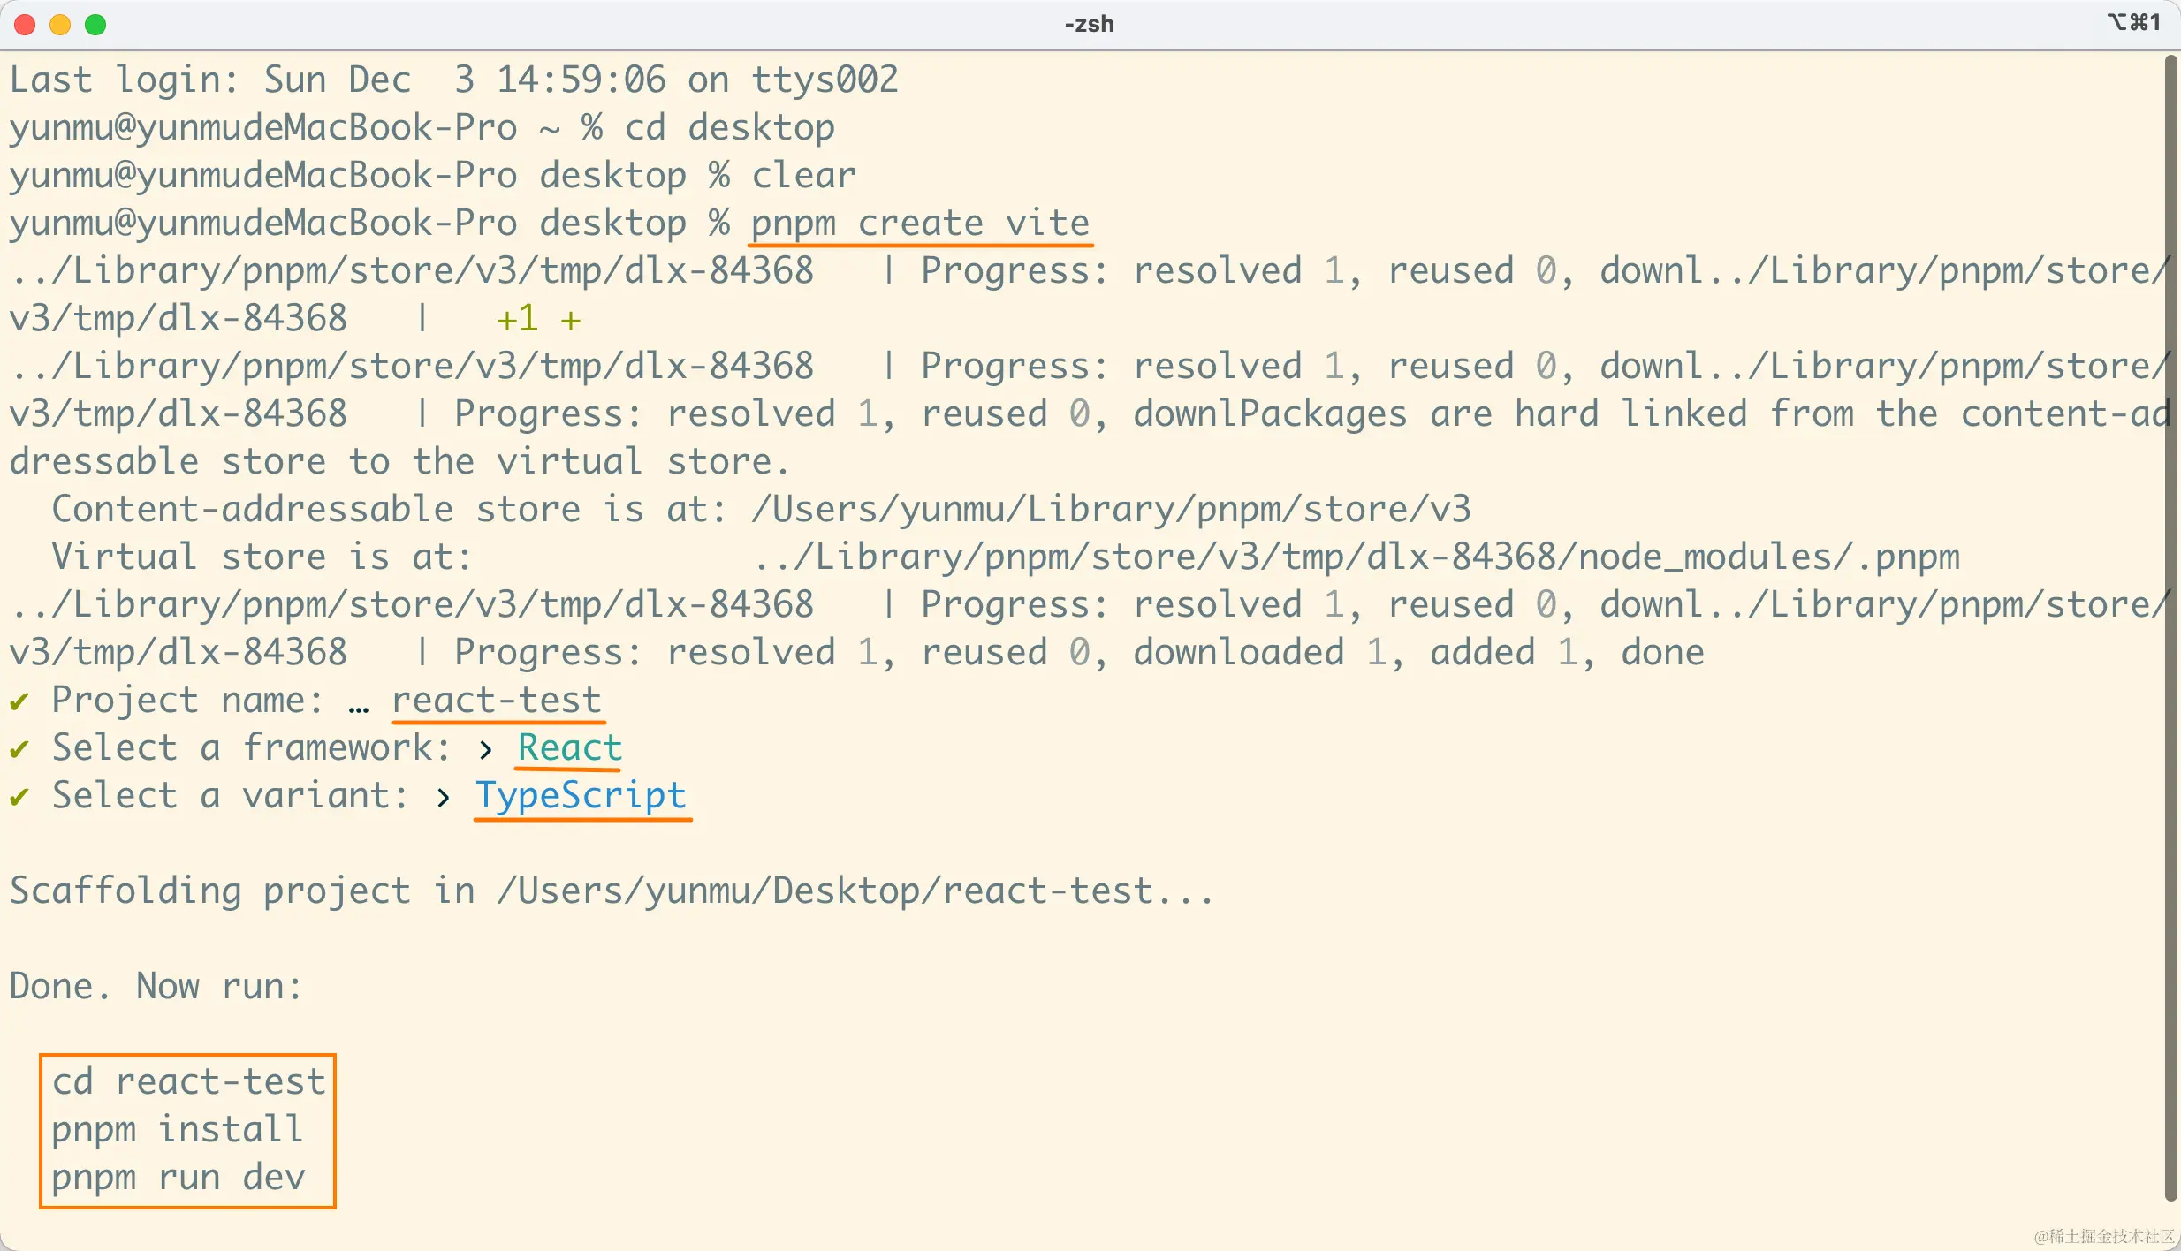Screen dimensions: 2181x1251
Task: Click the 'dressable store to the virtual store.' line
Action: [x=399, y=462]
